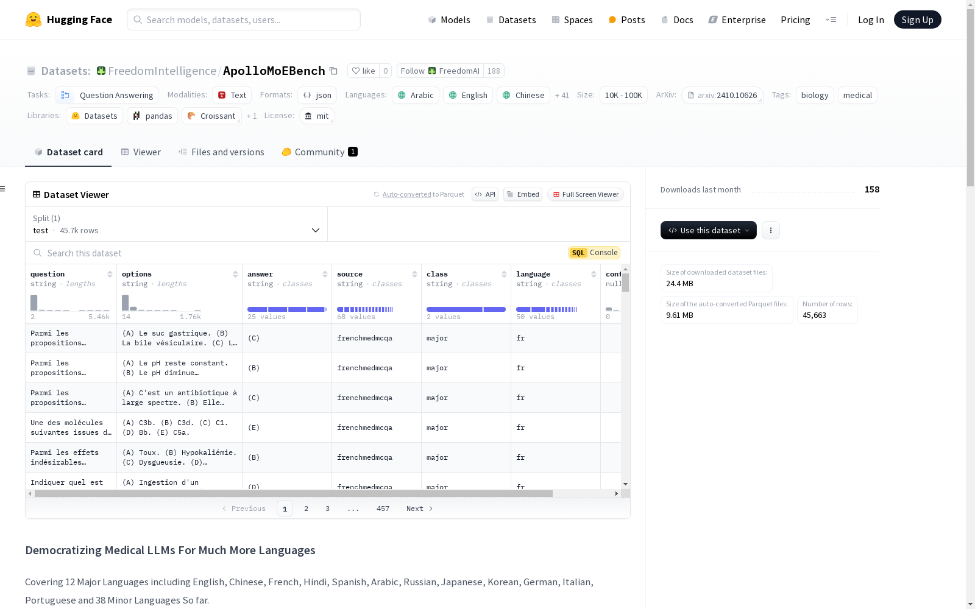
Task: Open the SQL Console
Action: (594, 253)
